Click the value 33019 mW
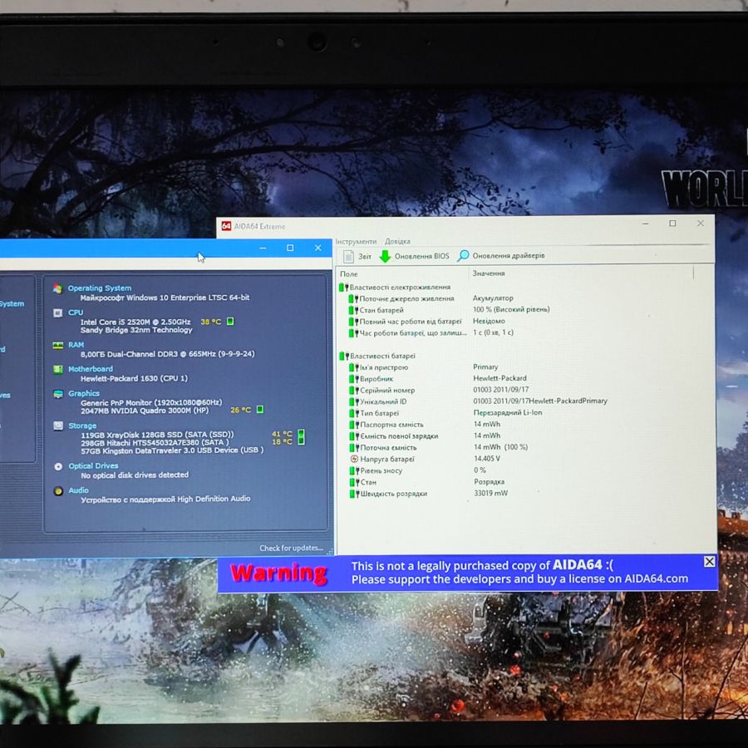748x748 pixels. (491, 493)
